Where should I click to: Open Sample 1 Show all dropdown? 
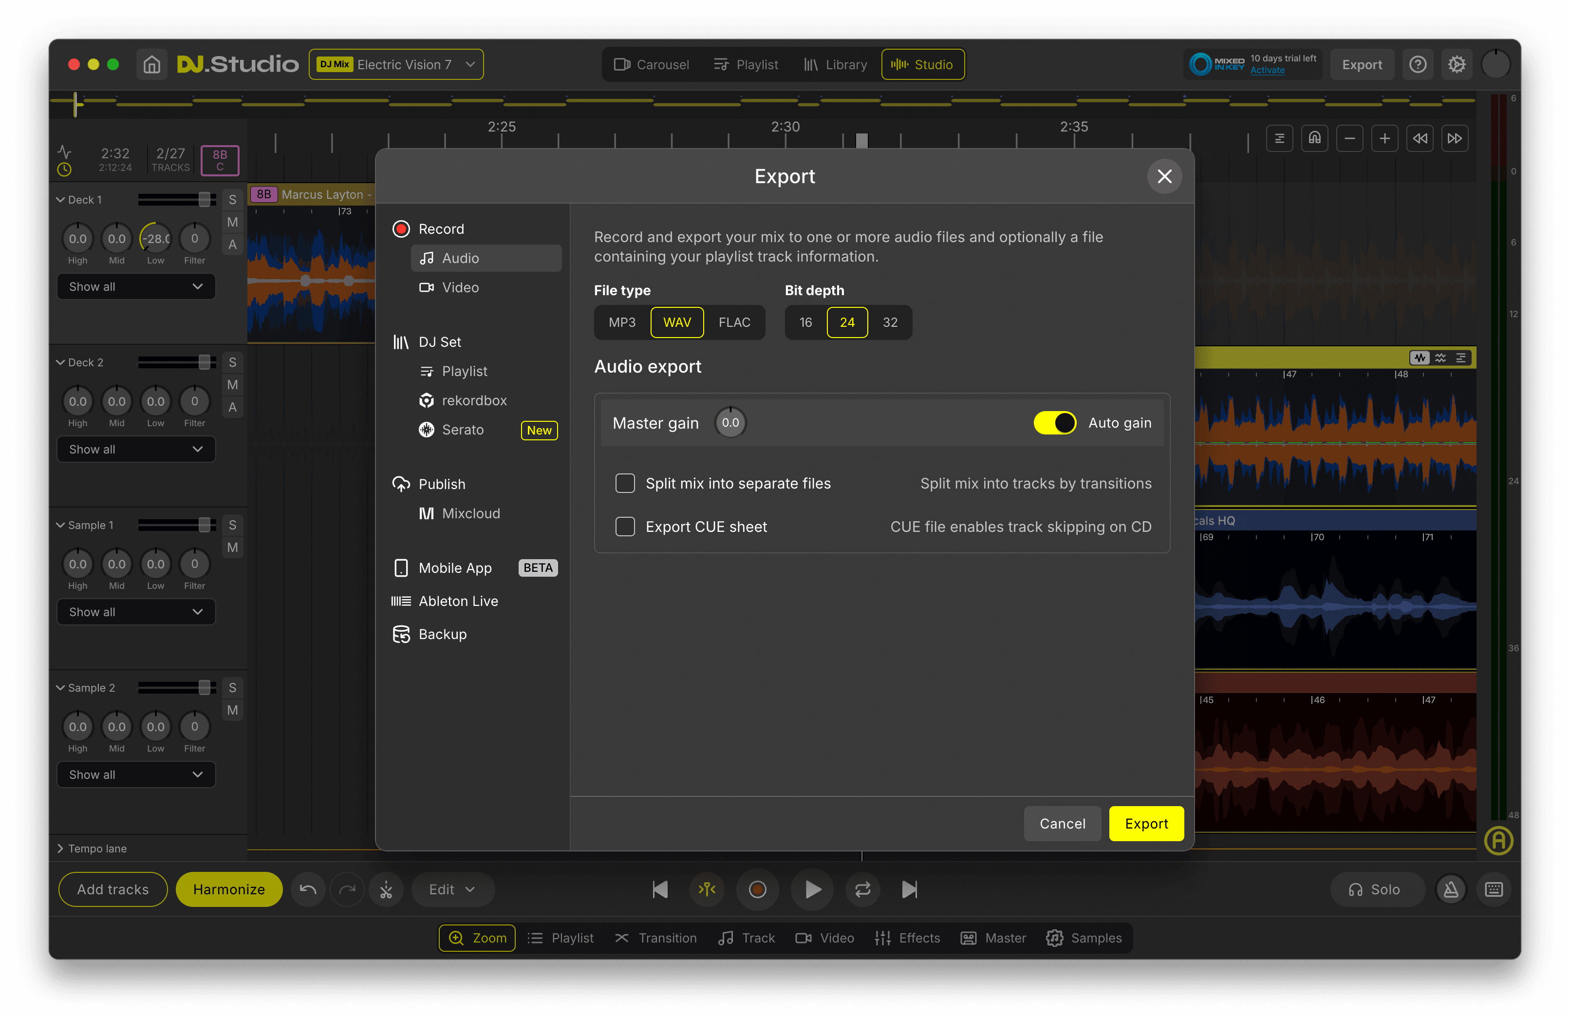[136, 612]
